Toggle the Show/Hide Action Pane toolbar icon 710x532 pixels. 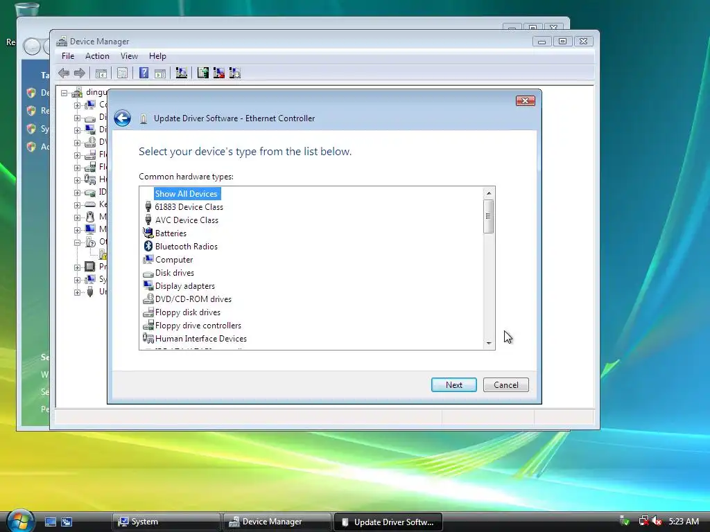pyautogui.click(x=160, y=73)
